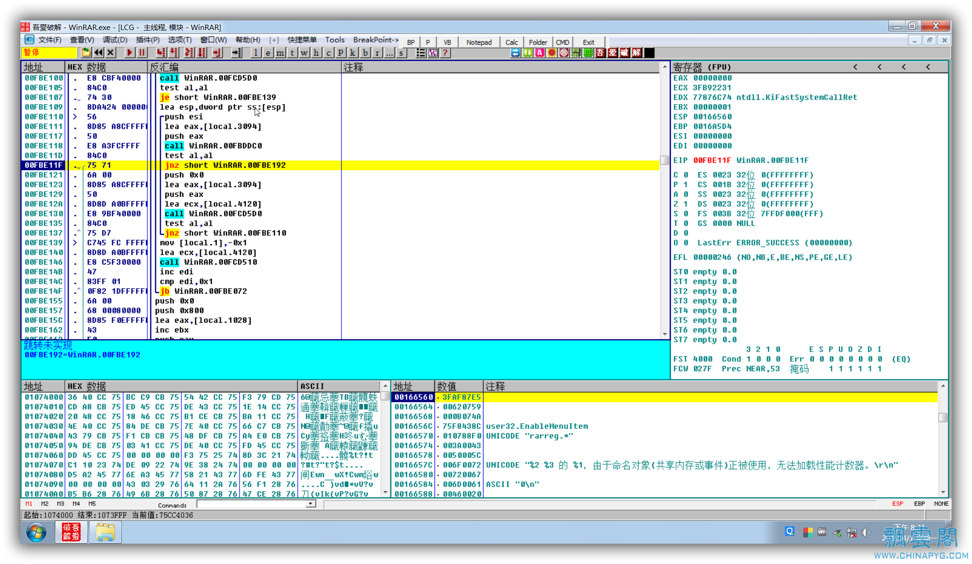Open breakpoints window with 'b' button
972x564 pixels.
(x=365, y=53)
